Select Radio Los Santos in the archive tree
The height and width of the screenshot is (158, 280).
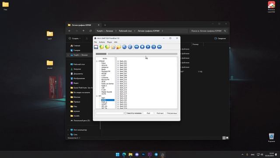pos(107,84)
